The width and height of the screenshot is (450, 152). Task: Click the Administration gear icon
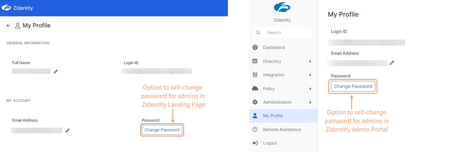pyautogui.click(x=255, y=102)
